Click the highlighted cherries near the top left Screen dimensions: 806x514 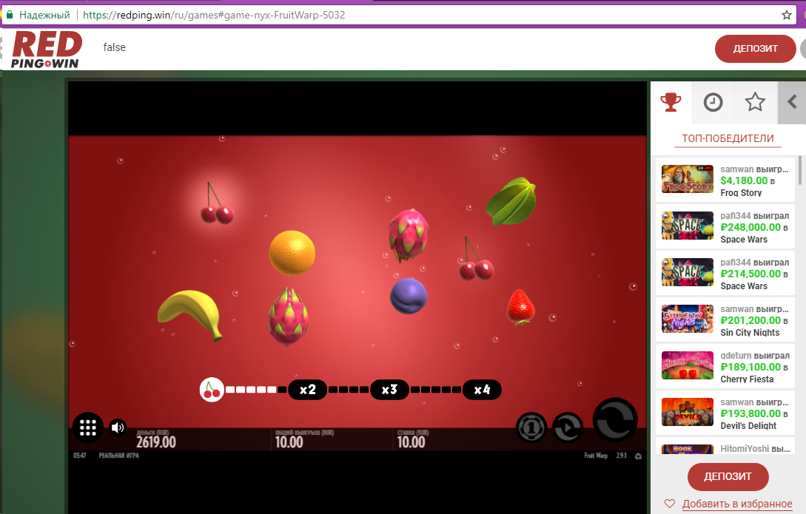click(216, 203)
